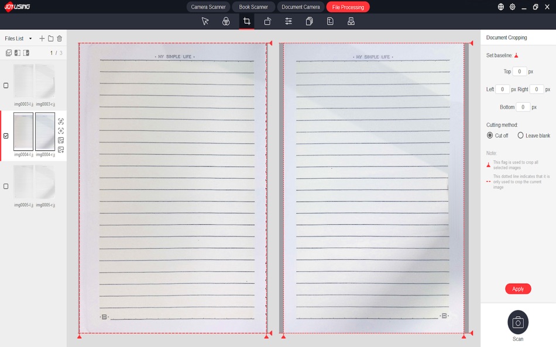
Task: Select the pointer tool in the toolbar
Action: [x=205, y=21]
